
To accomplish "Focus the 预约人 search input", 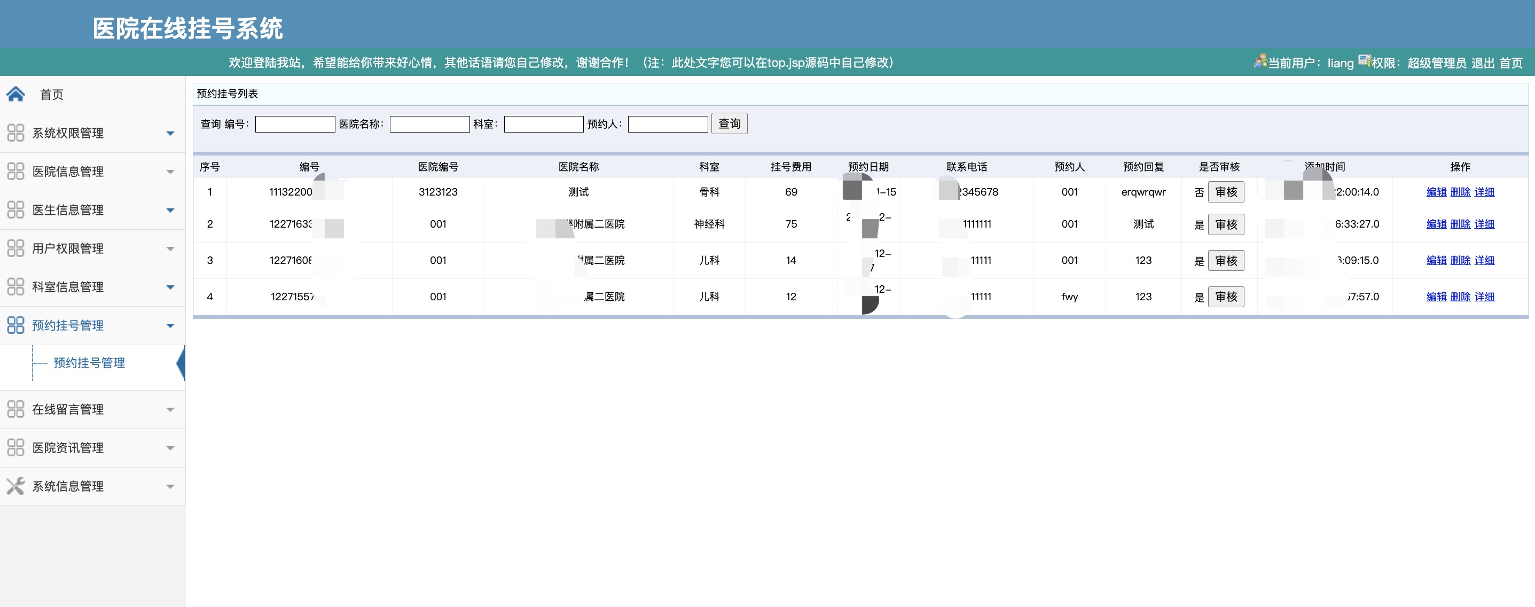I will [x=668, y=124].
